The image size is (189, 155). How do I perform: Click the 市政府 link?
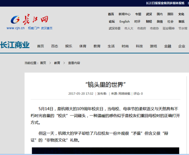(142, 28)
